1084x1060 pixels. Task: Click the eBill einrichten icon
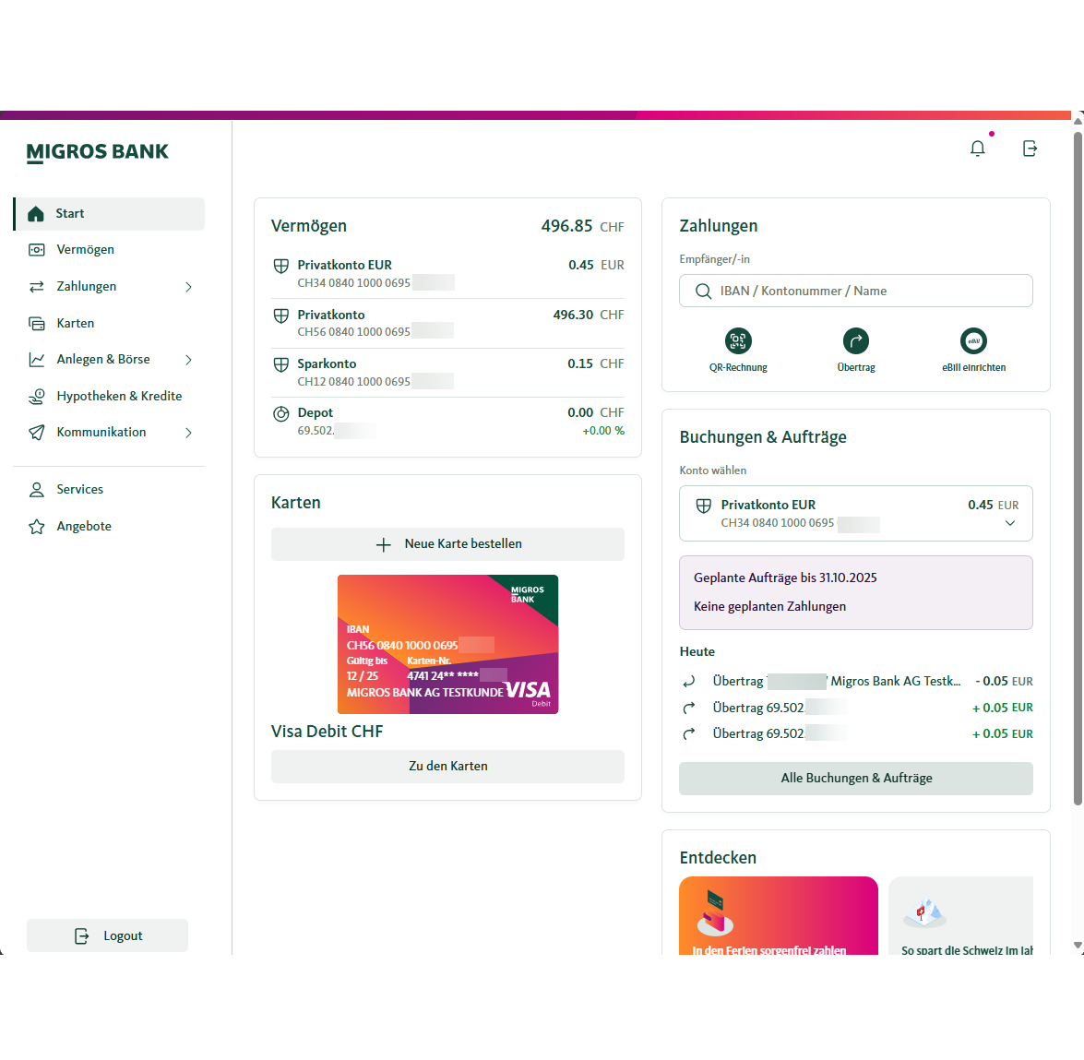click(x=973, y=341)
